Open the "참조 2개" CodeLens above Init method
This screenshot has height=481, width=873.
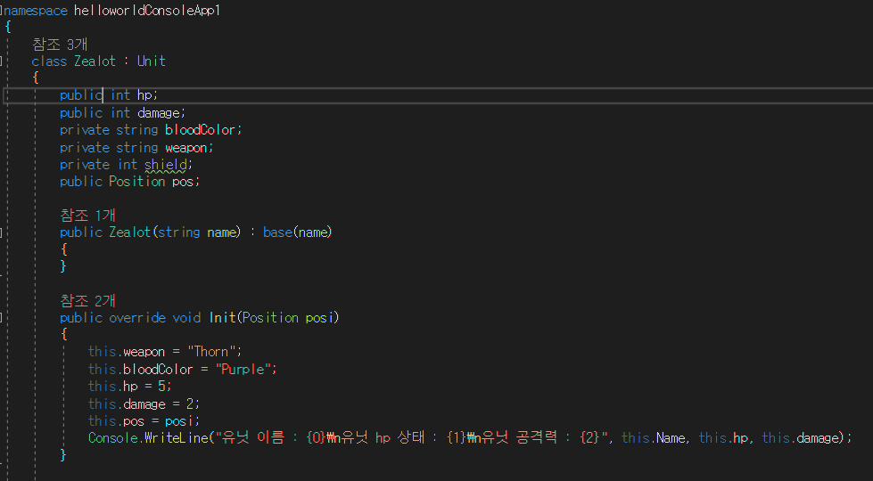pos(87,301)
